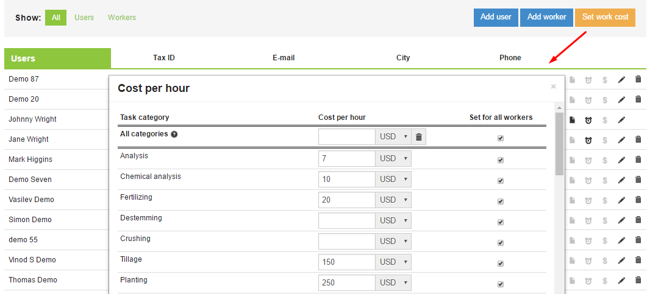Expand the currency selector for Planting
This screenshot has height=294, width=661.
point(394,282)
